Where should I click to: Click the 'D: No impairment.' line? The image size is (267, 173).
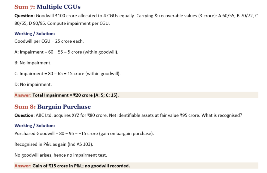[x=33, y=85]
